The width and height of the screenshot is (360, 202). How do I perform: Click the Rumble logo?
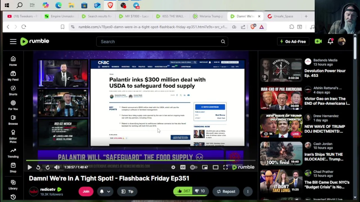(x=35, y=41)
